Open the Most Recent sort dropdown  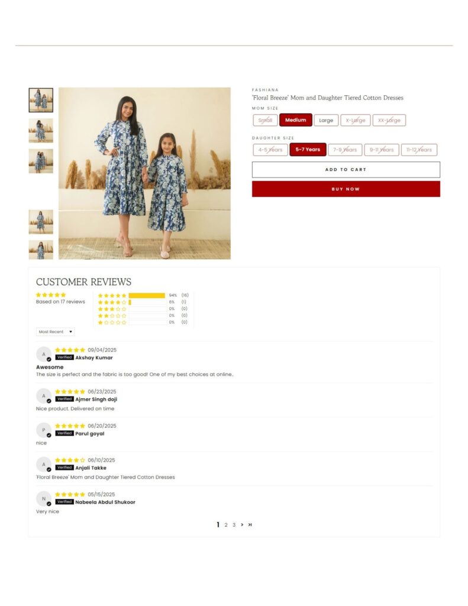click(55, 331)
